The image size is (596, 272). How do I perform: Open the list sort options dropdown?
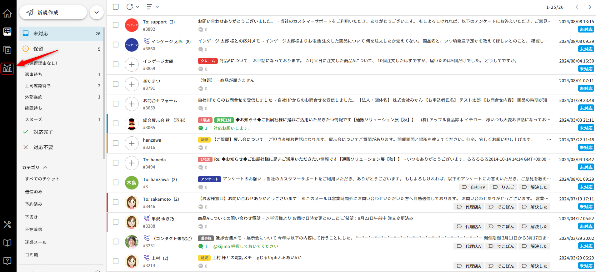pyautogui.click(x=152, y=7)
